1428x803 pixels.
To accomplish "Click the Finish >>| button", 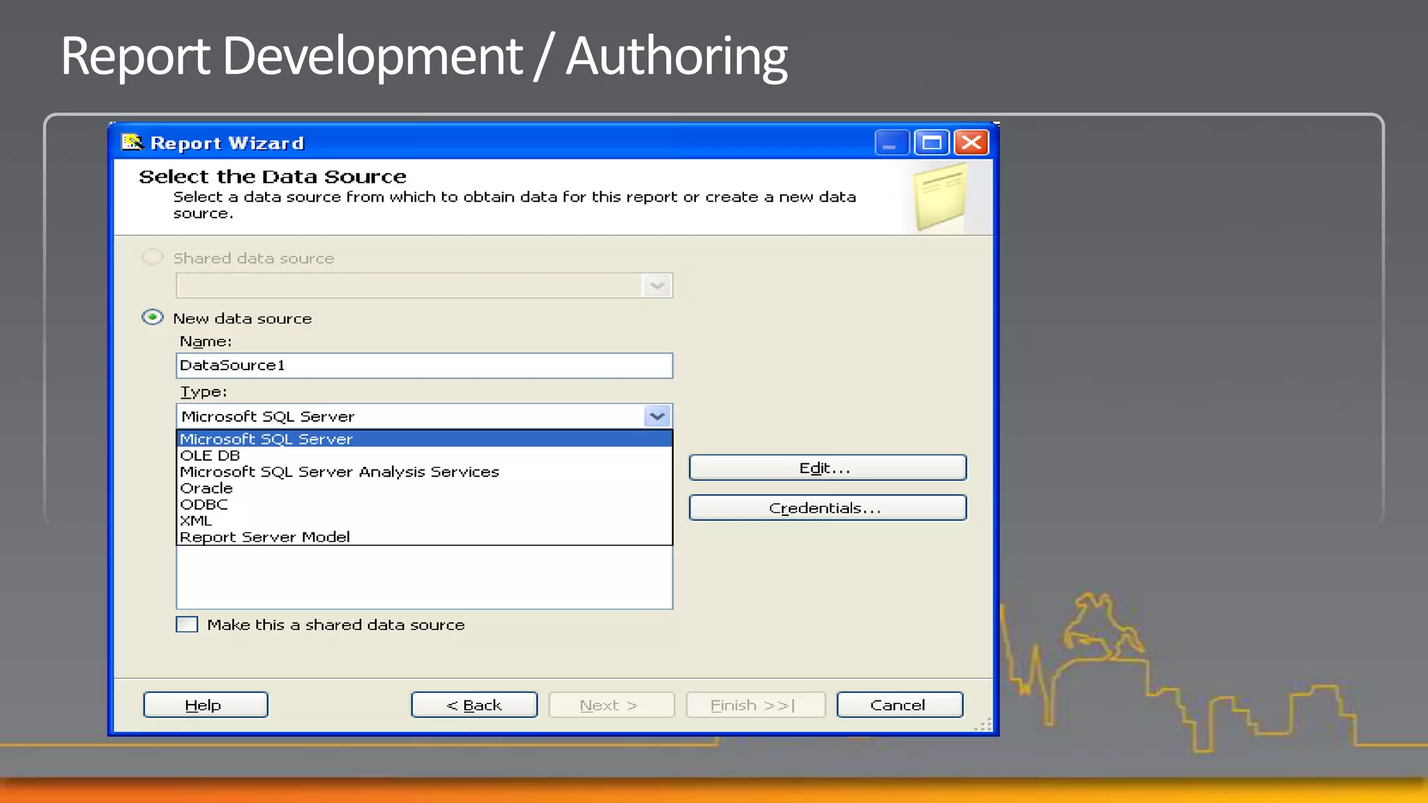I will point(756,705).
